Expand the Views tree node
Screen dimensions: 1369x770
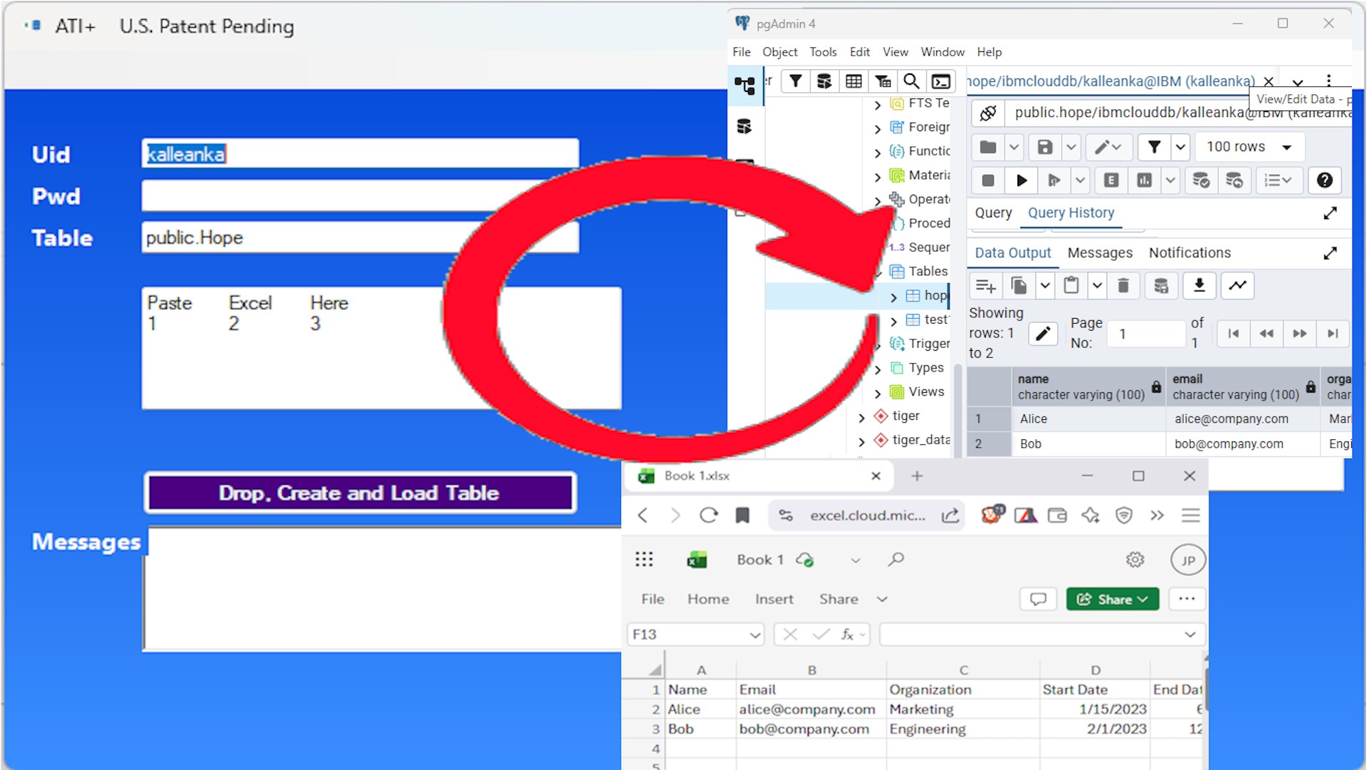(x=878, y=392)
